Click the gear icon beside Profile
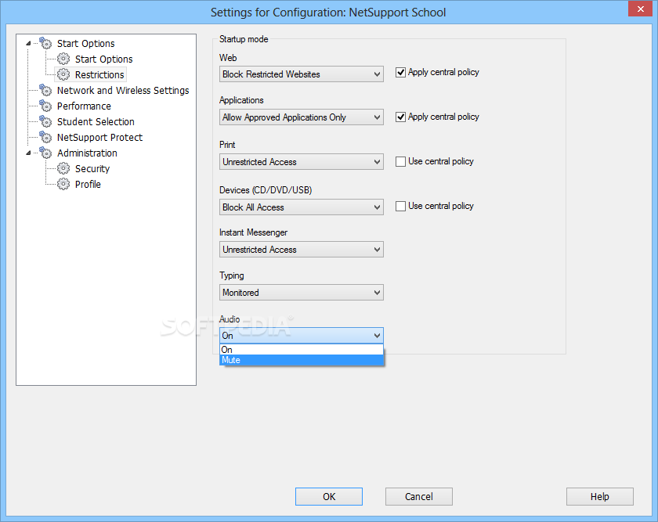 [x=63, y=184]
